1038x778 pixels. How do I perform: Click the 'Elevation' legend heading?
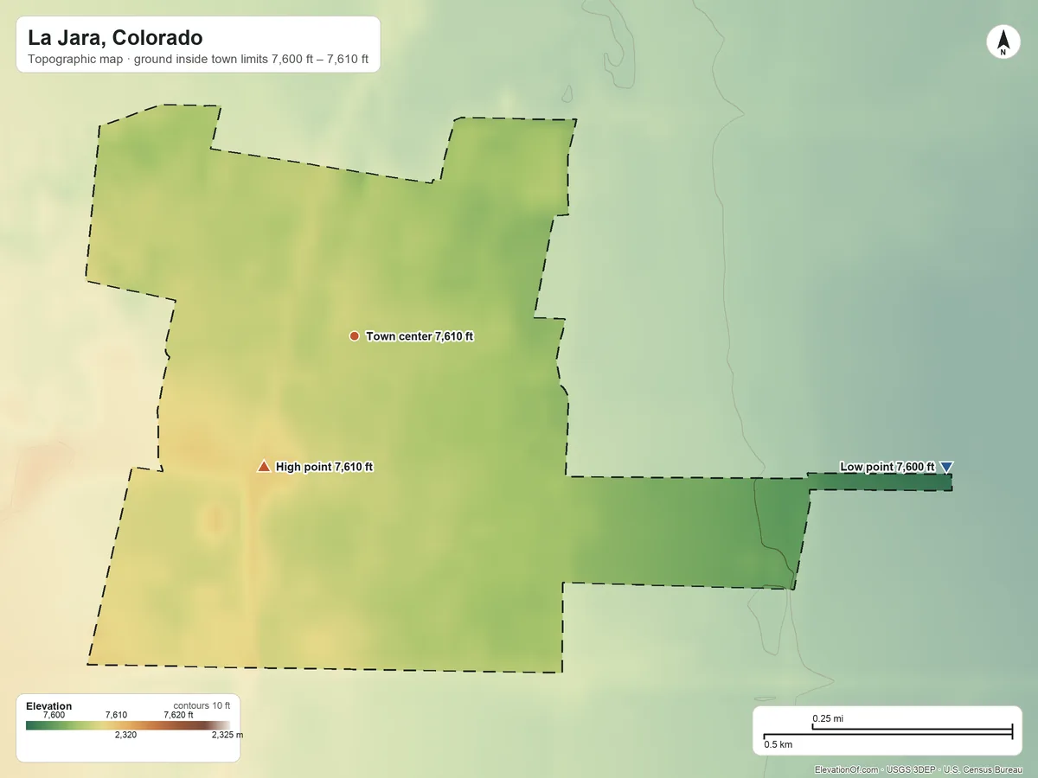point(49,706)
